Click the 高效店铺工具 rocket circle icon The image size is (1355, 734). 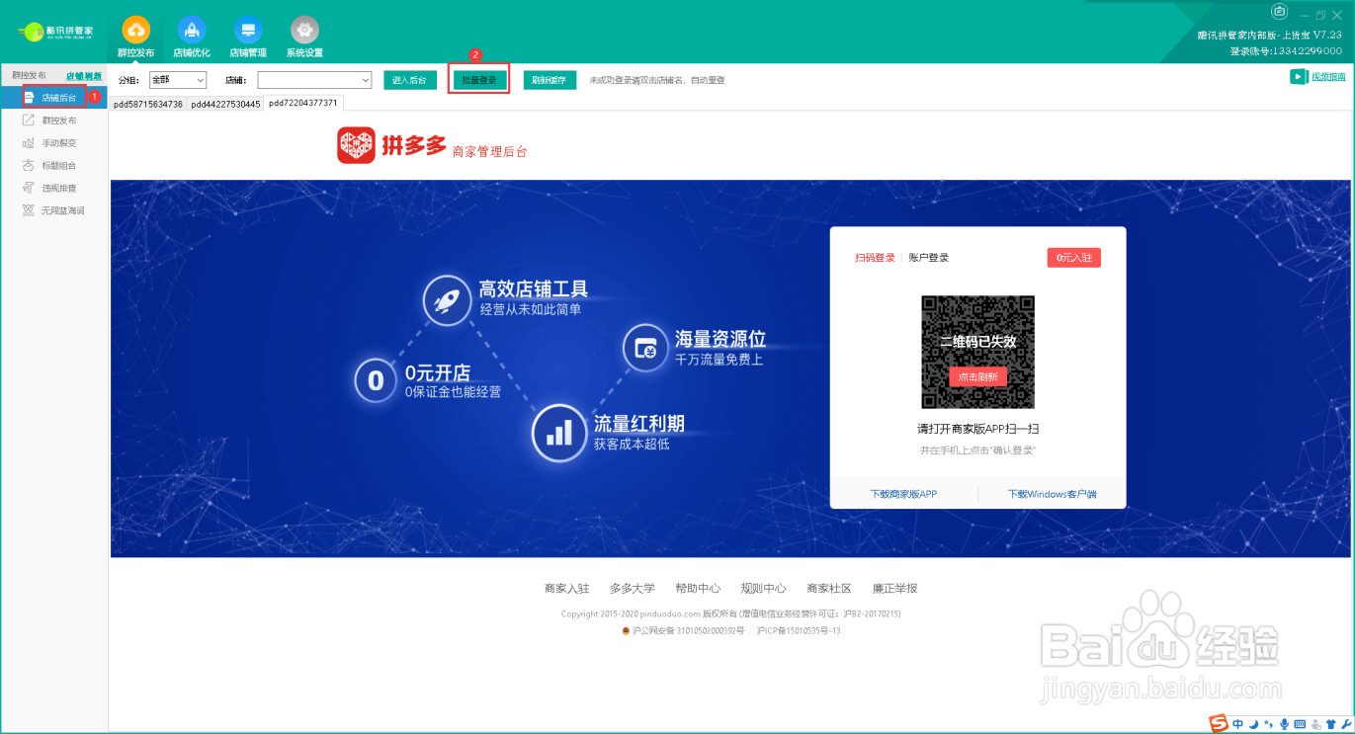pos(448,300)
